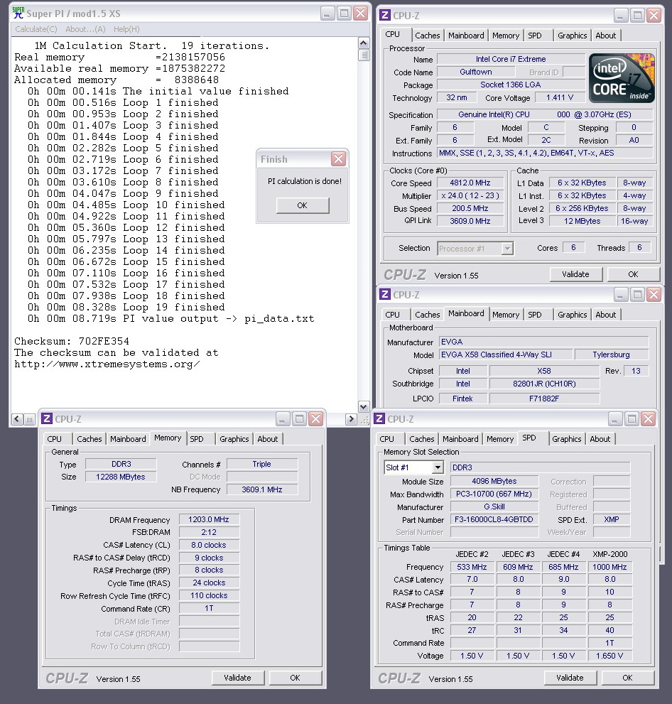
Task: Click the http://www.xtremesystems.org/ text in Super PI
Action: click(x=107, y=364)
